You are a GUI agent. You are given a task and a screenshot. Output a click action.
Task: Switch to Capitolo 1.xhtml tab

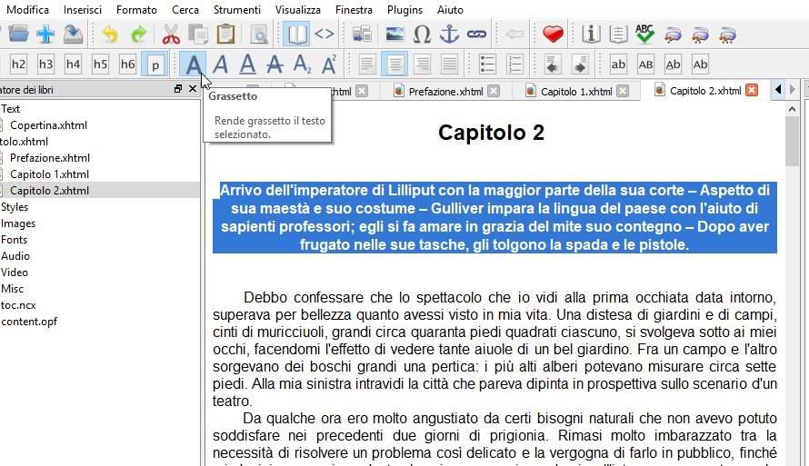(x=576, y=92)
